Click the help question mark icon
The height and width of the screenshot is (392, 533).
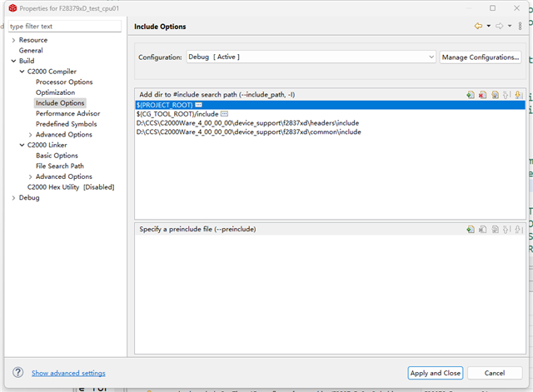point(17,373)
